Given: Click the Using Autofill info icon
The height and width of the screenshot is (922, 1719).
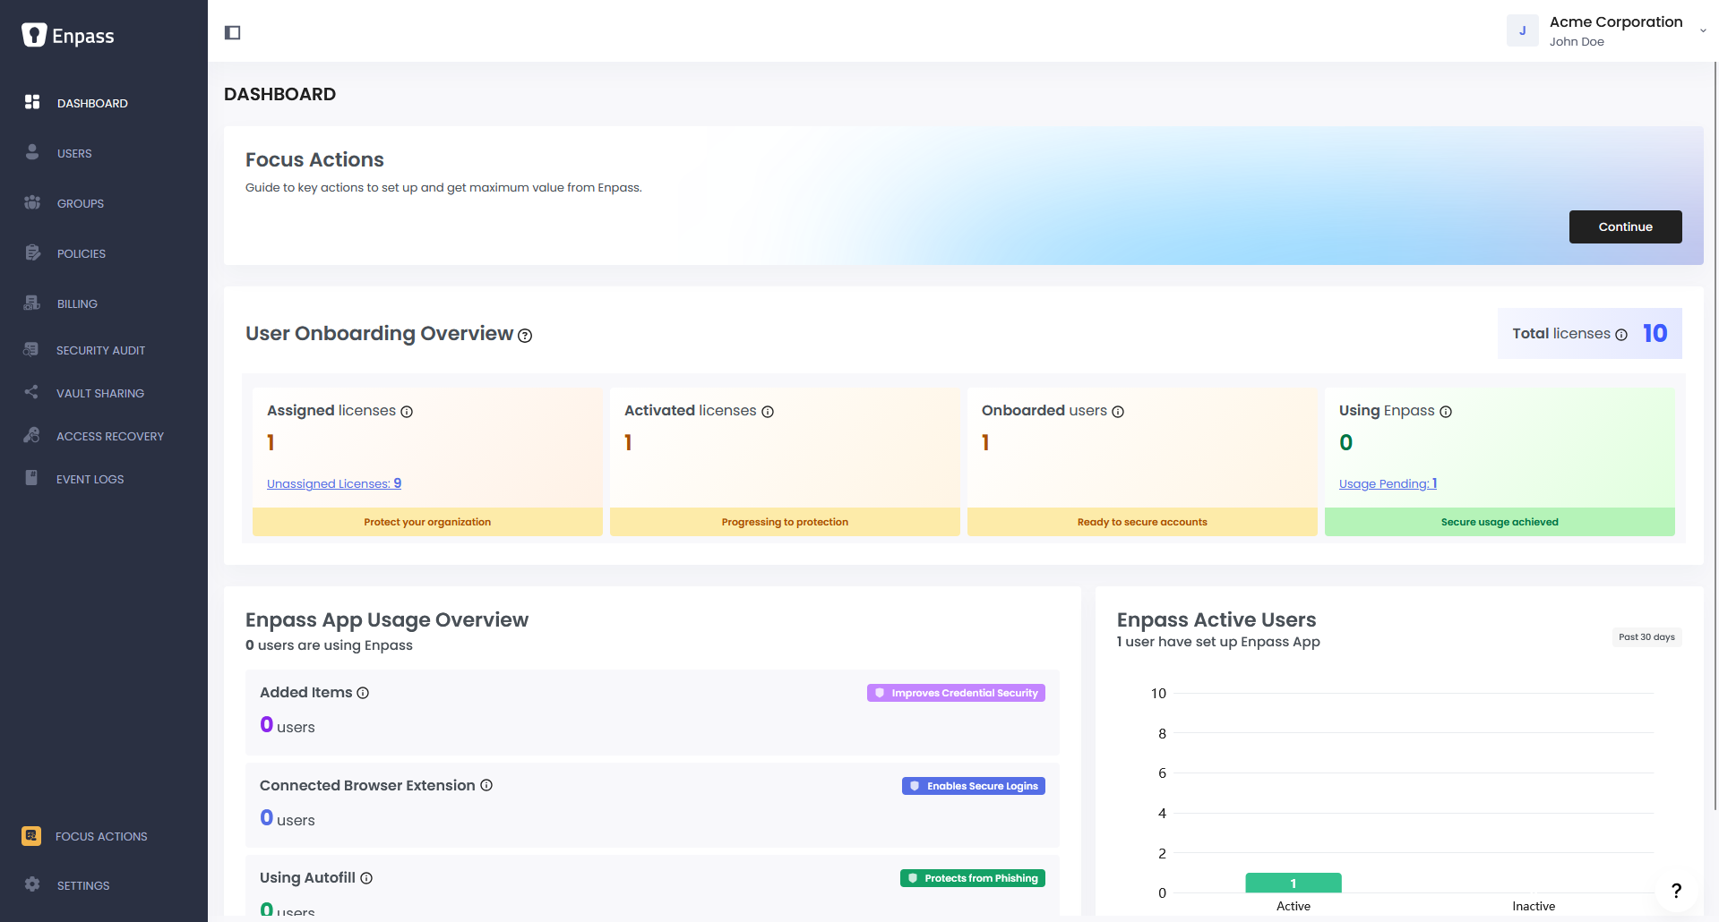Looking at the screenshot, I should pyautogui.click(x=366, y=878).
